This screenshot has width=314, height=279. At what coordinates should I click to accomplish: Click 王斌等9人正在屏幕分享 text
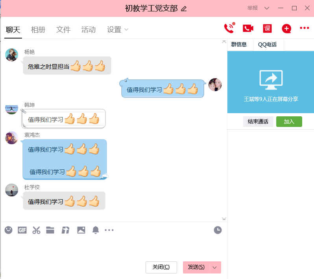[271, 99]
